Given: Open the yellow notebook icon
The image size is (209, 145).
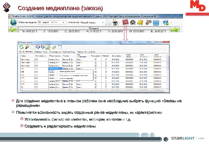Looking at the screenshot, I should 140,22.
